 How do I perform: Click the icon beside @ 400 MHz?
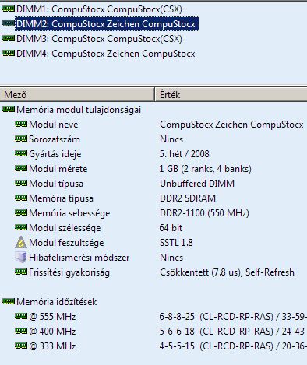click(21, 331)
